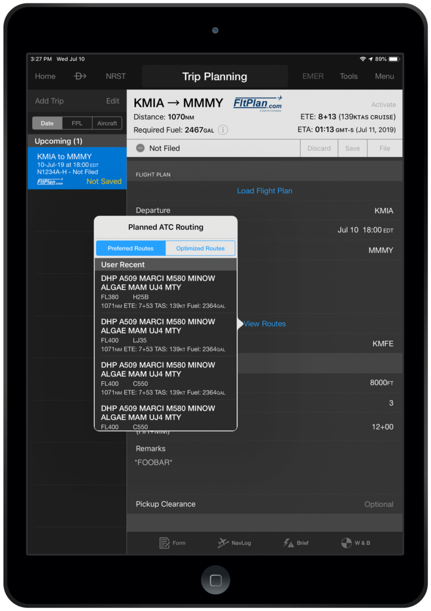Sort trips by Aircraft
431x611 pixels.
click(107, 123)
